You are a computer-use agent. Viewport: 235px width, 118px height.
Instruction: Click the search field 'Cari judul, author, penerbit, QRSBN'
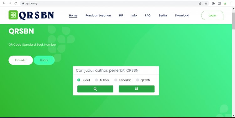click(x=116, y=70)
